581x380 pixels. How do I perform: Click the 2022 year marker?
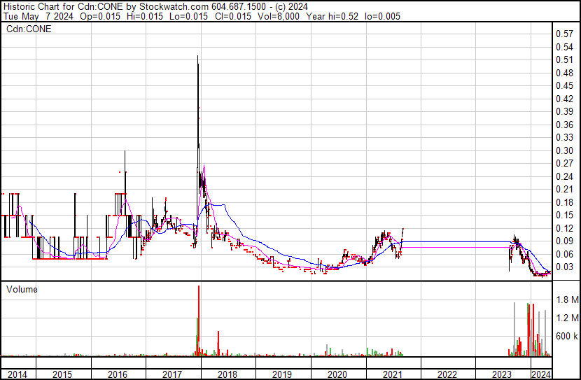click(447, 374)
